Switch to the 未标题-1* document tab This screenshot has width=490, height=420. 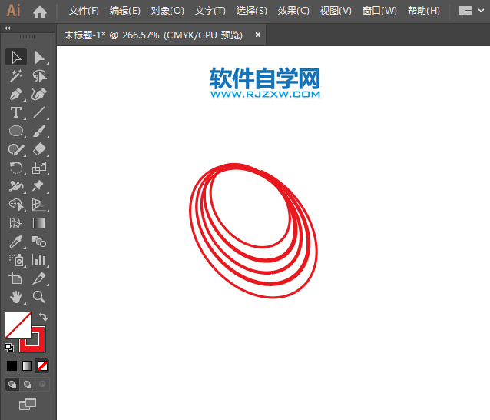point(154,35)
